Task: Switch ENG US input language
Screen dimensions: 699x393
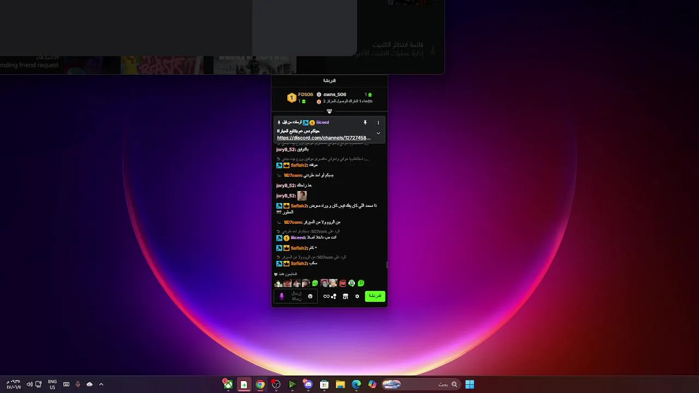Action: (52, 384)
